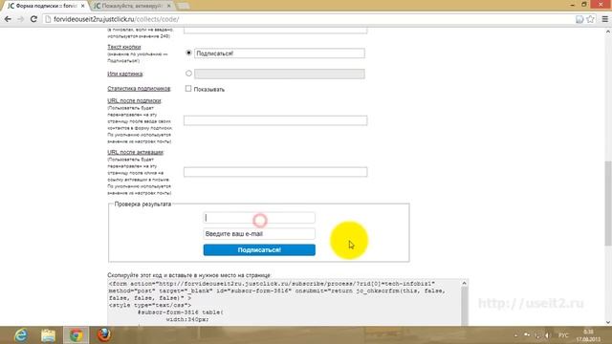Click the volume icon in the system tray
This screenshot has width=612, height=344.
coord(548,335)
